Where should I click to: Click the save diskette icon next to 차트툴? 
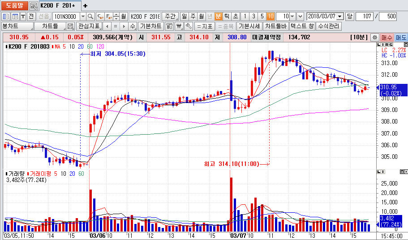pyautogui.click(x=70, y=26)
